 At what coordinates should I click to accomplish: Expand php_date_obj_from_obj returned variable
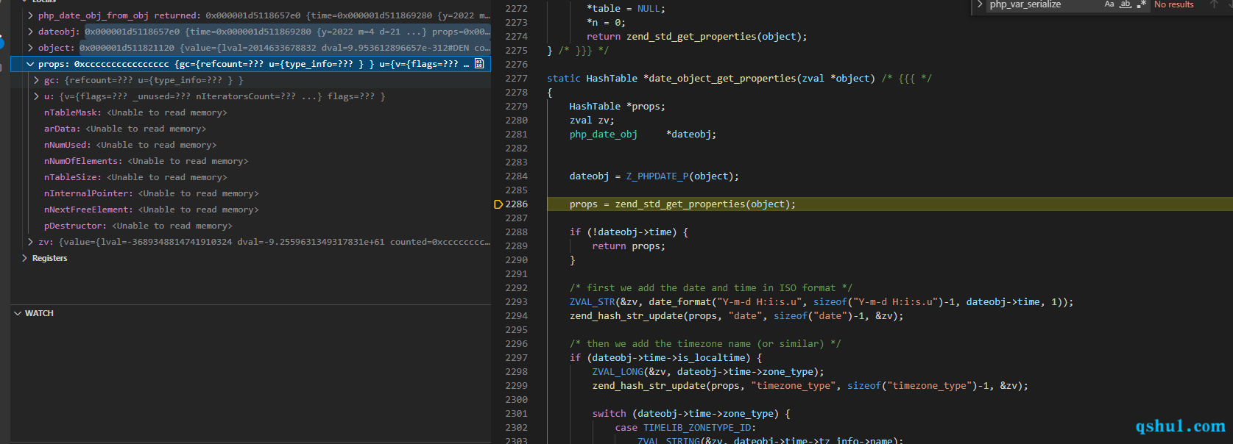tap(30, 15)
